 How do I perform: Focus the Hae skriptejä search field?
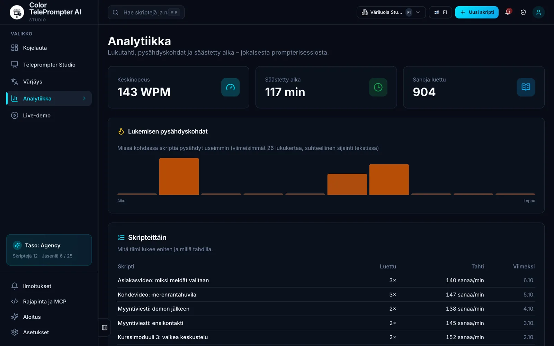tap(146, 12)
